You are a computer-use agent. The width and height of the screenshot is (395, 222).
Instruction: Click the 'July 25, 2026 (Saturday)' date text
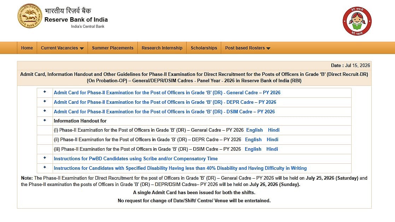click(332, 178)
